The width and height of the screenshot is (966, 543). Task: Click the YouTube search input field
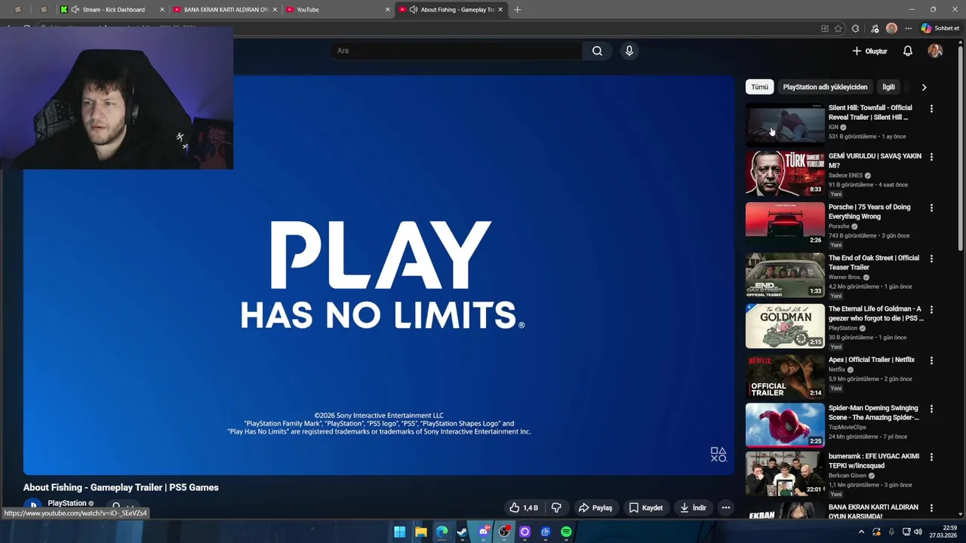click(456, 51)
